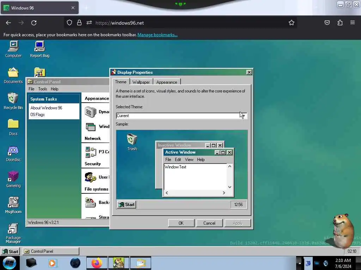Click the Control Panel taskbar button
The height and width of the screenshot is (270, 361).
pos(51,251)
